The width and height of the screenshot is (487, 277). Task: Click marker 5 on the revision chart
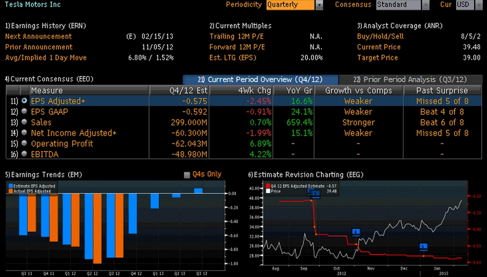coord(423,247)
